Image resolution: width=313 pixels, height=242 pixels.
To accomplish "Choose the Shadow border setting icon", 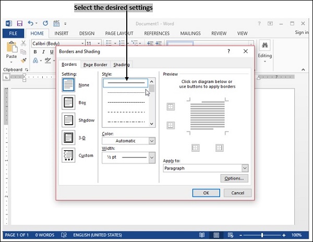I will pyautogui.click(x=68, y=120).
